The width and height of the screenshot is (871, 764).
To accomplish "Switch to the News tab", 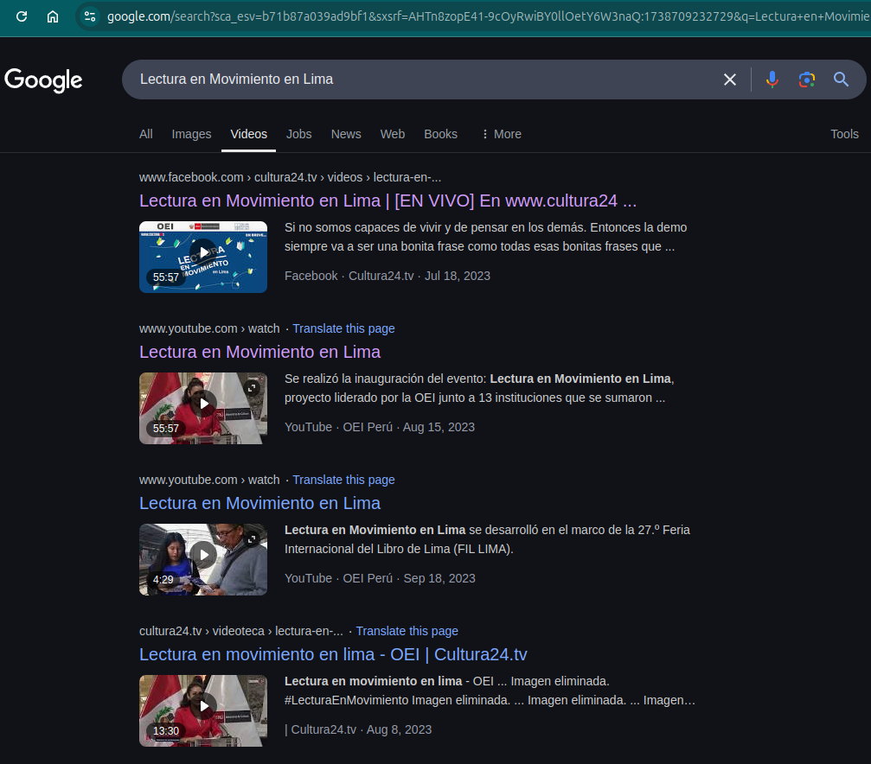I will 346,134.
